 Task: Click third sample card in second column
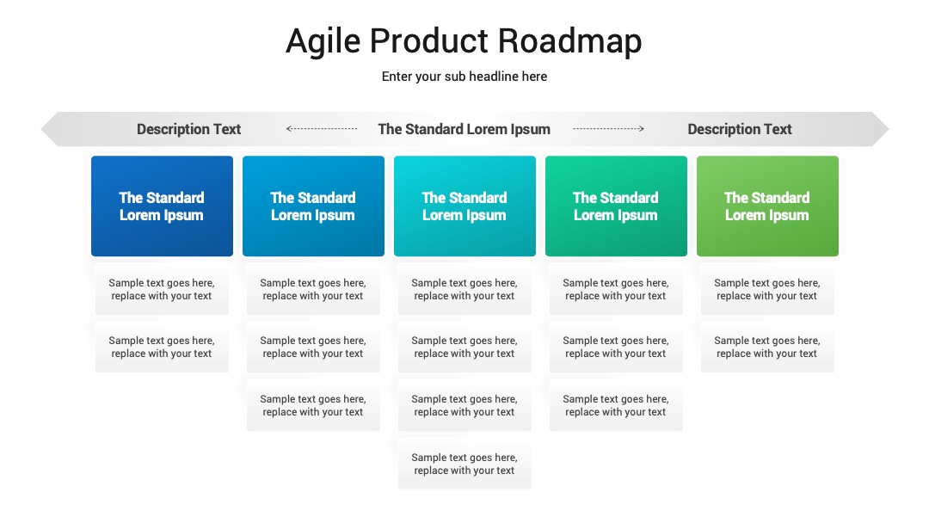click(x=313, y=406)
